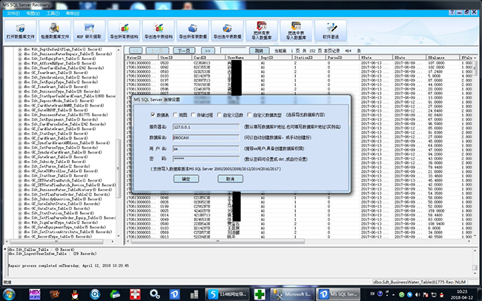482x301 pixels.
Task: Open the HEX editor taskbar icon
Action: pos(34,294)
